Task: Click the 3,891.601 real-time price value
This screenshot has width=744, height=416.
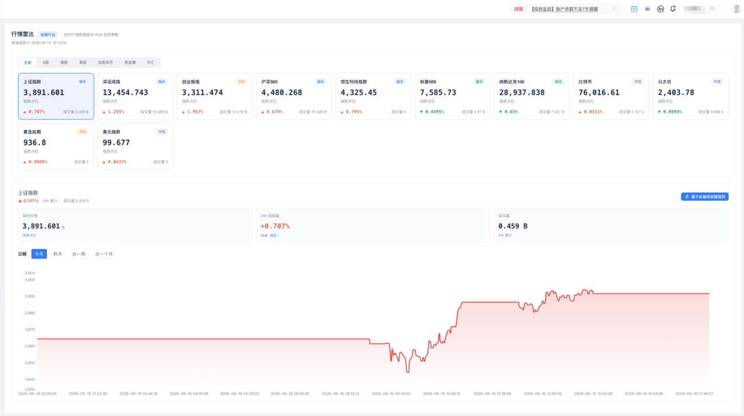Action: (x=41, y=226)
